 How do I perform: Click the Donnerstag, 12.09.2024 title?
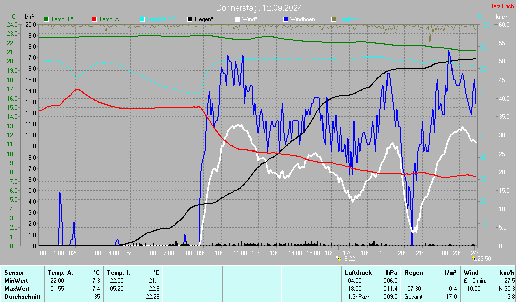(259, 8)
